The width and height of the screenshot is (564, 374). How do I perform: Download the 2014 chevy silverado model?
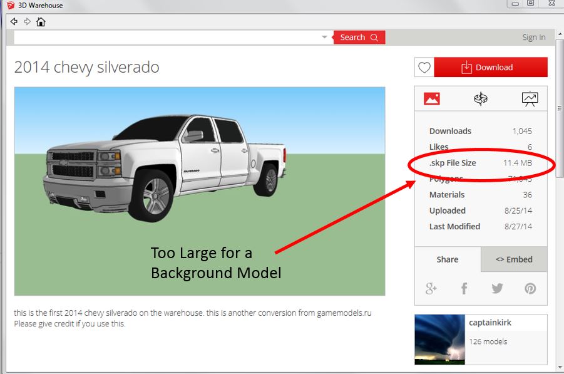(x=491, y=67)
